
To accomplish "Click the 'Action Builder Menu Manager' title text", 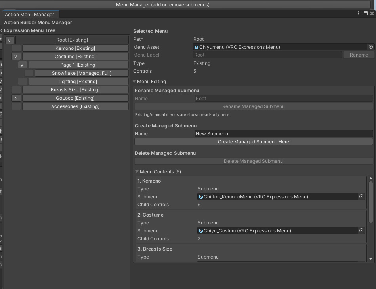I will coord(38,23).
